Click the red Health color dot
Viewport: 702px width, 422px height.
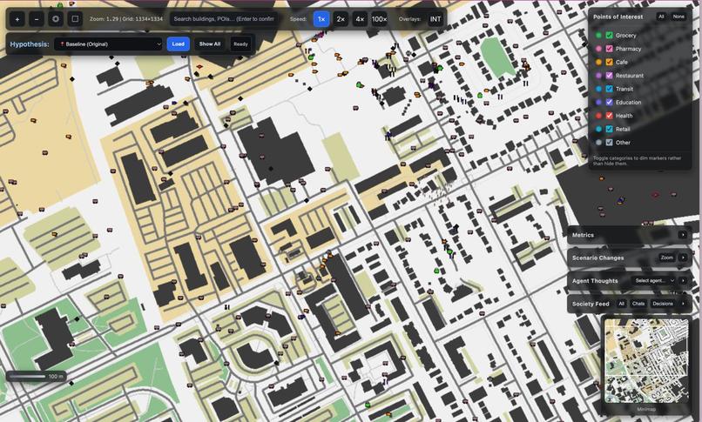pyautogui.click(x=598, y=116)
